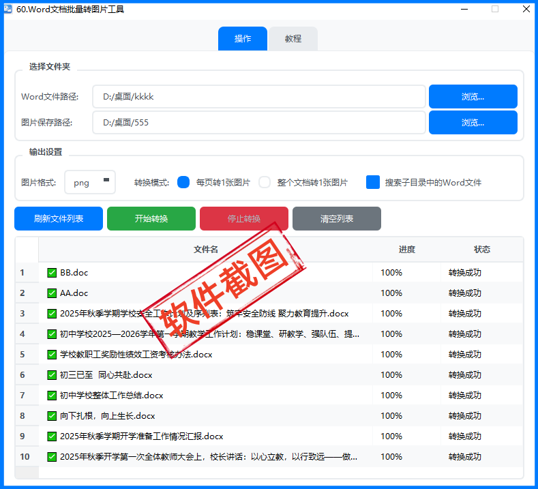This screenshot has width=538, height=489.
Task: Click the 文件名 column header
Action: pos(206,250)
